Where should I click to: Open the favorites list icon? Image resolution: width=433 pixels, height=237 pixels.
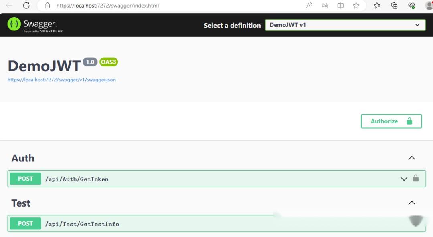pos(377,5)
